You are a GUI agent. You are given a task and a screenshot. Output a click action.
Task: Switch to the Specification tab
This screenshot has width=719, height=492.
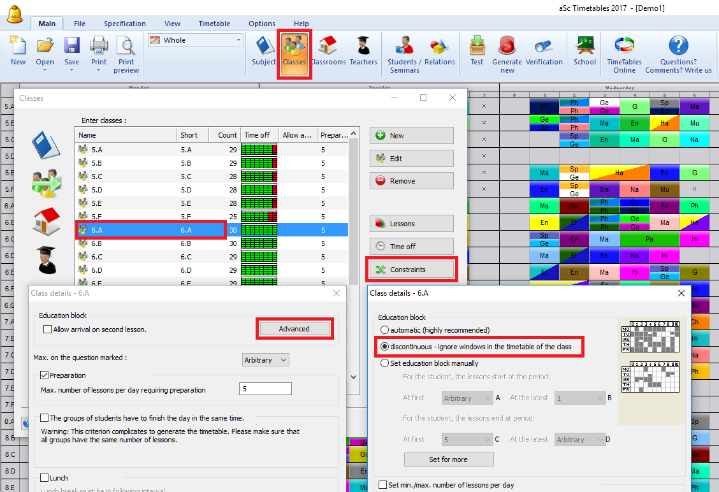point(125,24)
